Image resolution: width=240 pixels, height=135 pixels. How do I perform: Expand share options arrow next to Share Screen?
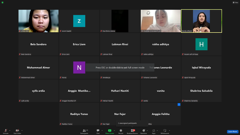coord(114,130)
